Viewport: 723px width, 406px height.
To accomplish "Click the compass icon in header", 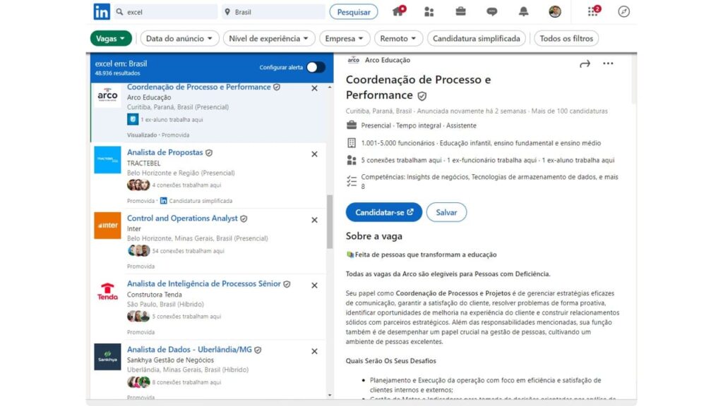I will coord(624,11).
